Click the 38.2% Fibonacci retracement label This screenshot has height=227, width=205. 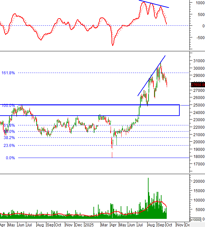(9, 138)
